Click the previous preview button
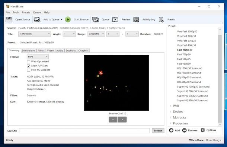Screen dimensions: 227x147 pyautogui.click(x=113, y=120)
